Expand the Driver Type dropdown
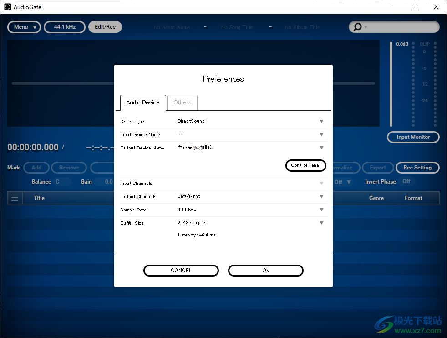447x338 pixels. click(321, 122)
